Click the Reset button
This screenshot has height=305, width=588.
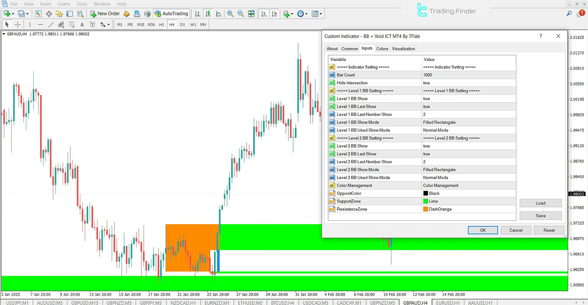coord(549,230)
